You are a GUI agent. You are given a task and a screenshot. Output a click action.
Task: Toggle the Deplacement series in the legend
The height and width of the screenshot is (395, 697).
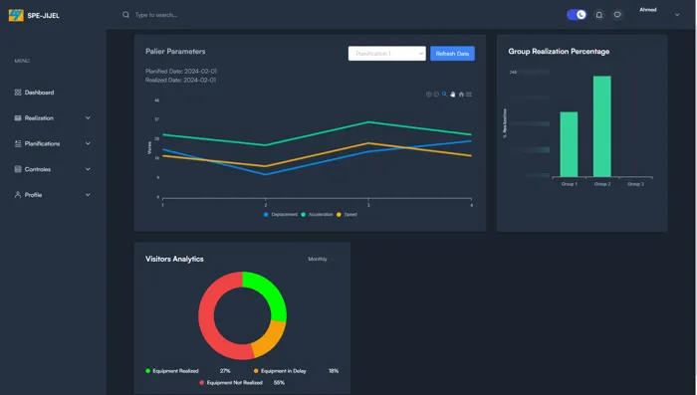click(x=281, y=214)
